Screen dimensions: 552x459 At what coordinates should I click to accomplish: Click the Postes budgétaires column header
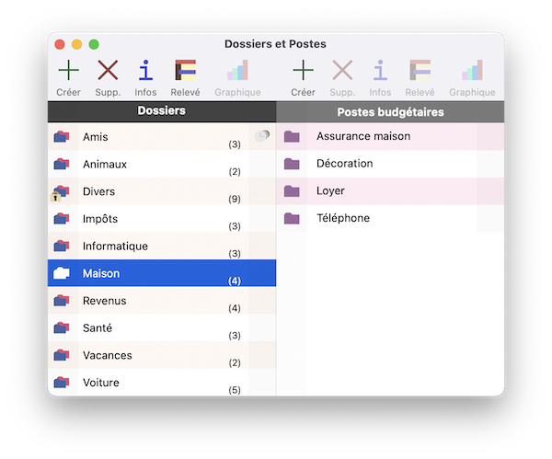[x=390, y=112]
